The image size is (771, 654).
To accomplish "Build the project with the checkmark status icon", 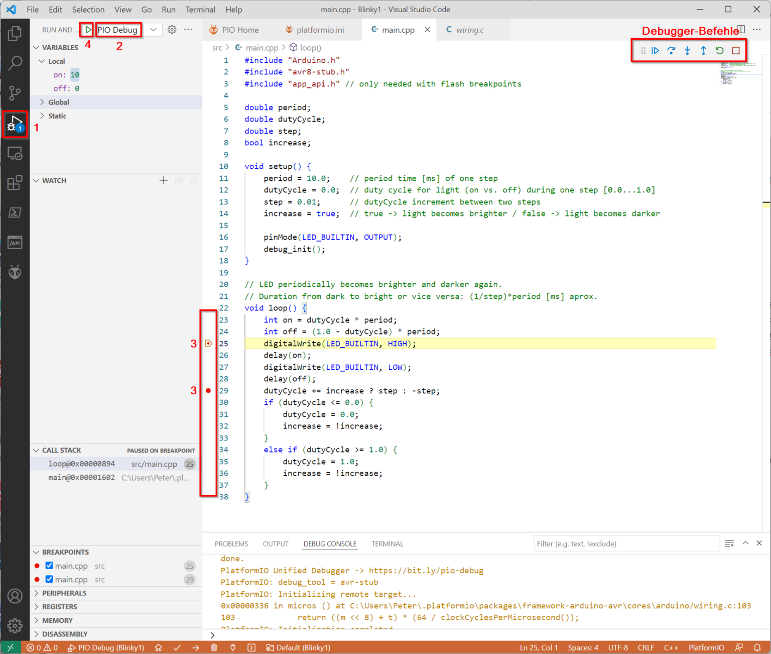I will (177, 647).
